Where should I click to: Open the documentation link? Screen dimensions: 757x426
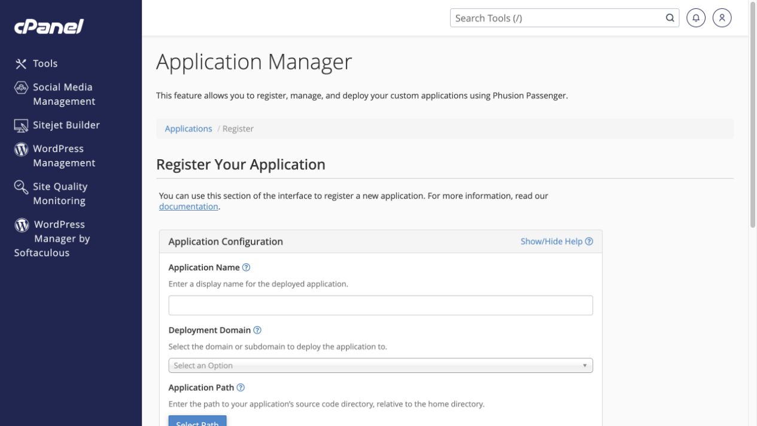[x=189, y=206]
